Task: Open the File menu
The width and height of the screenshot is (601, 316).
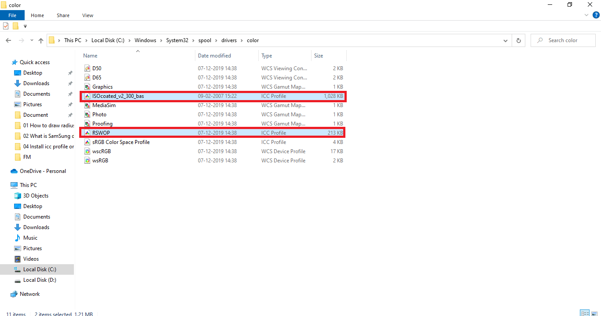Action: pyautogui.click(x=12, y=15)
